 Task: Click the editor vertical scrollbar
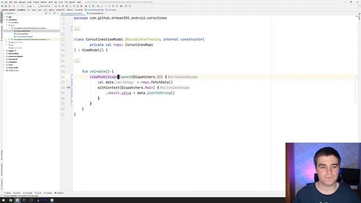(x=357, y=90)
